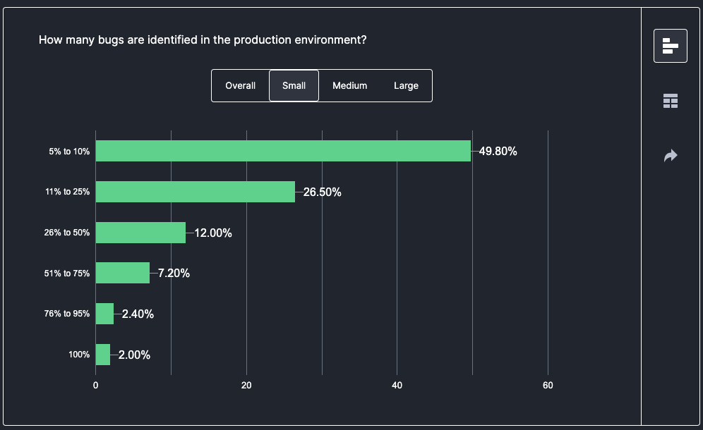Choose the Large company filter

(406, 86)
